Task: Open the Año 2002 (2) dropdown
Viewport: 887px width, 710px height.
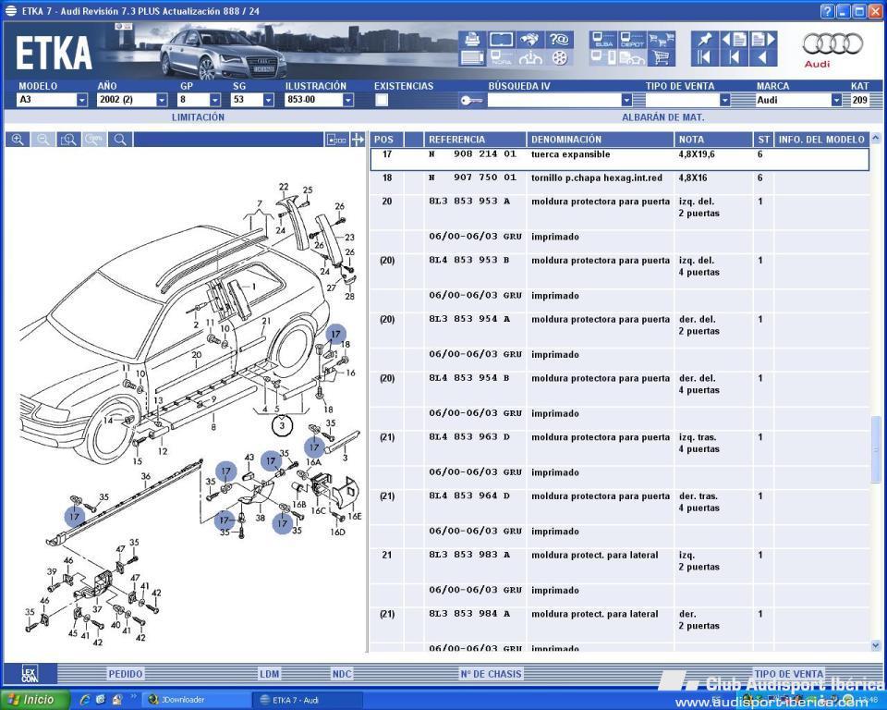Action: pos(162,100)
